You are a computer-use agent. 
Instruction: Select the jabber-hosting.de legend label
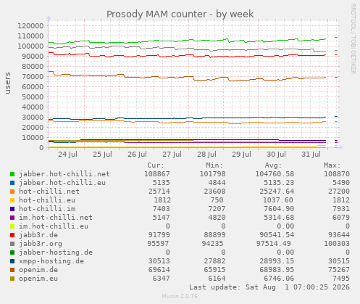(x=56, y=252)
